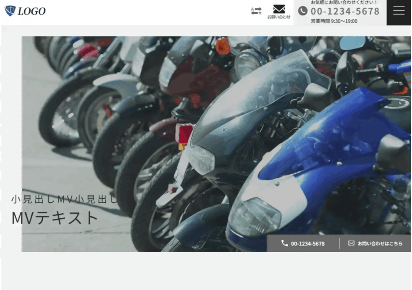
Task: Click the お問い合わせ label under envelope
Action: [279, 17]
